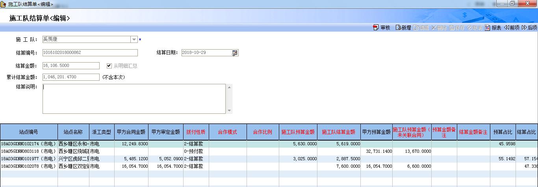Click the 删除 (delete) toolbar icon

pyautogui.click(x=434, y=28)
